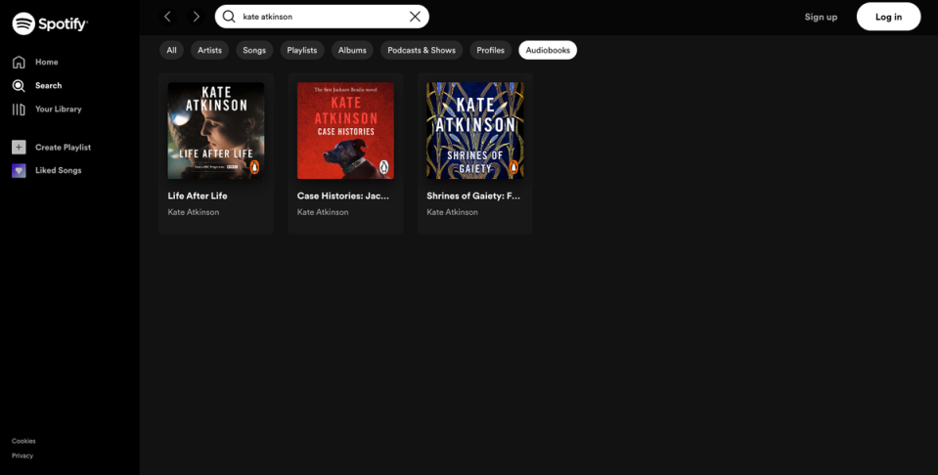The width and height of the screenshot is (938, 475).
Task: Go back with the left arrow
Action: point(167,17)
